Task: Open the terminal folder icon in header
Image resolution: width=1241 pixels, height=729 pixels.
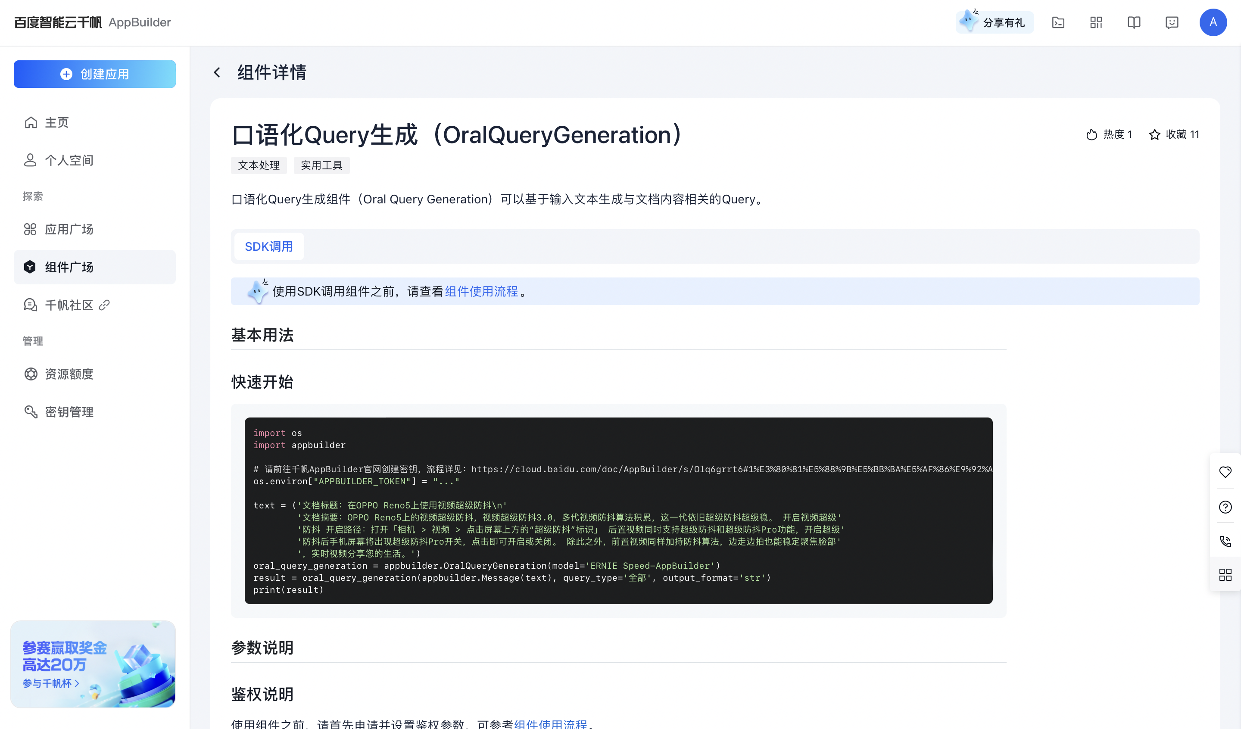Action: click(x=1058, y=22)
